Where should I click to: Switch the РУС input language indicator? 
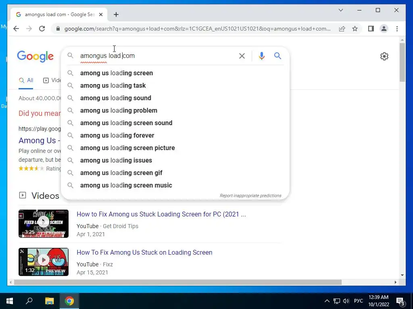[x=358, y=301]
